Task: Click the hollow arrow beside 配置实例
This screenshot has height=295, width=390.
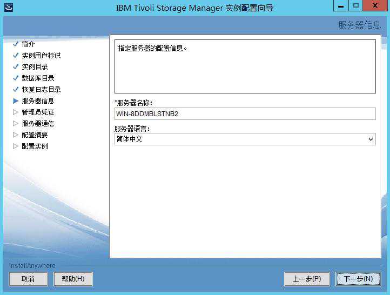Action: click(16, 146)
